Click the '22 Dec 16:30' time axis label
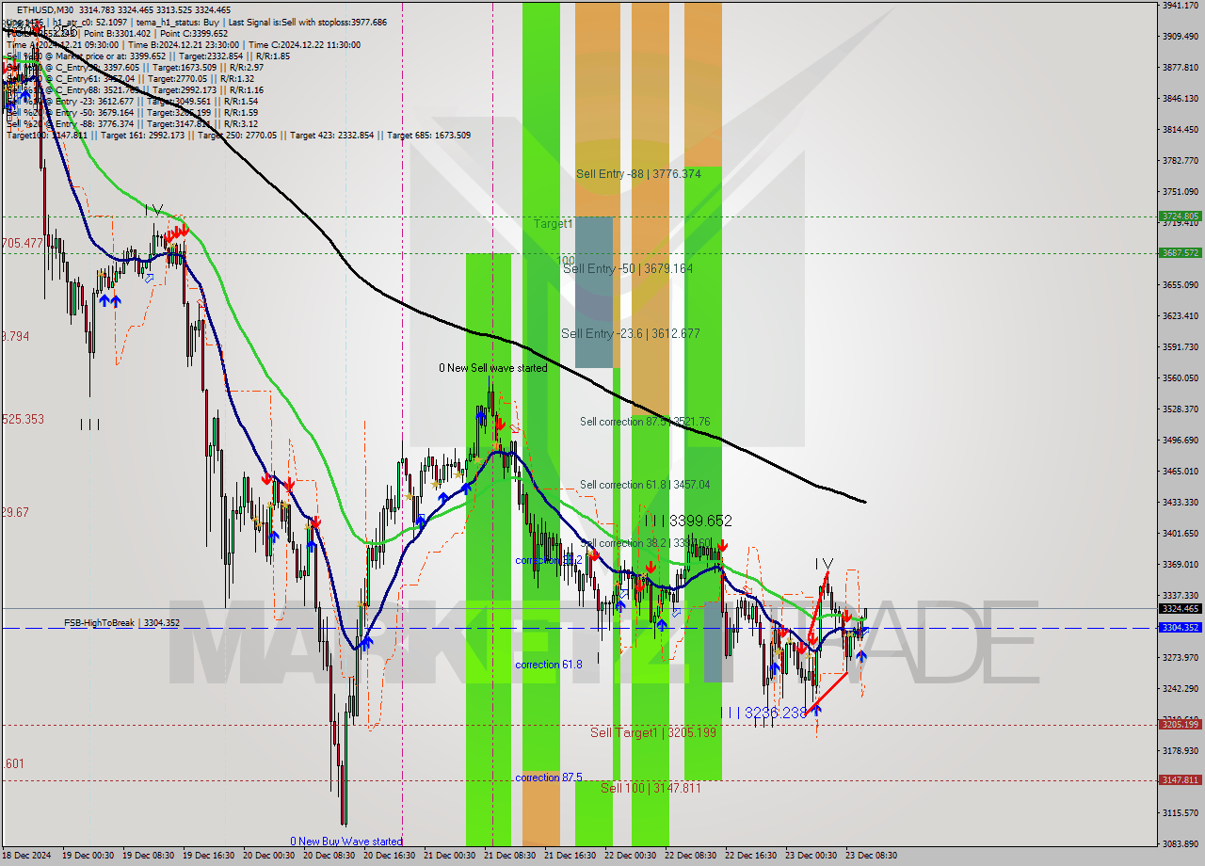This screenshot has width=1205, height=866. [750, 856]
